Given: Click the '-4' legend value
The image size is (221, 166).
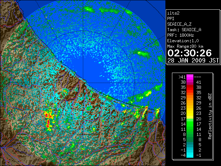Looking at the screenshot, I should tap(183, 155).
